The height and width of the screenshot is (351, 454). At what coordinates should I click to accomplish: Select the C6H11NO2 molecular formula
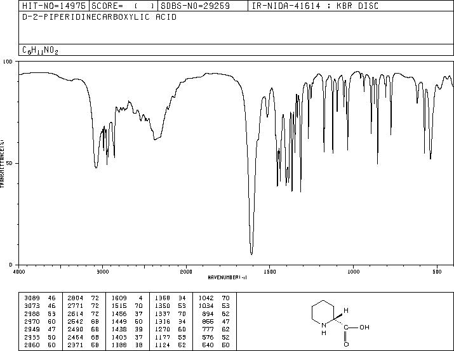pyautogui.click(x=40, y=50)
